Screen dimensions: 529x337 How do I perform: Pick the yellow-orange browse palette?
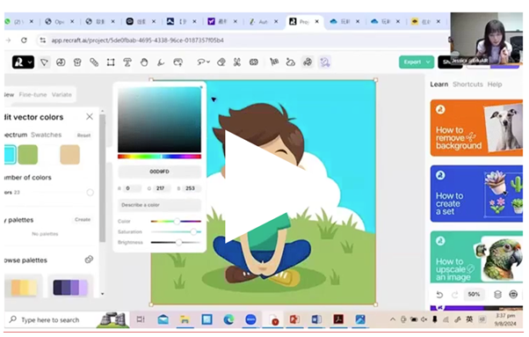(x=24, y=287)
